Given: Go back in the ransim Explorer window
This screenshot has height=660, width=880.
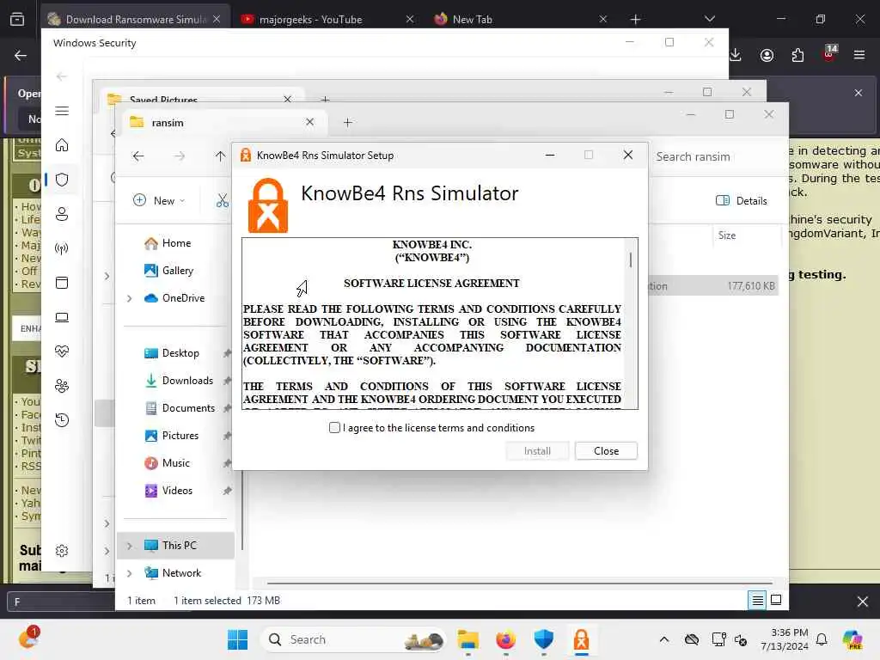Looking at the screenshot, I should coord(138,156).
